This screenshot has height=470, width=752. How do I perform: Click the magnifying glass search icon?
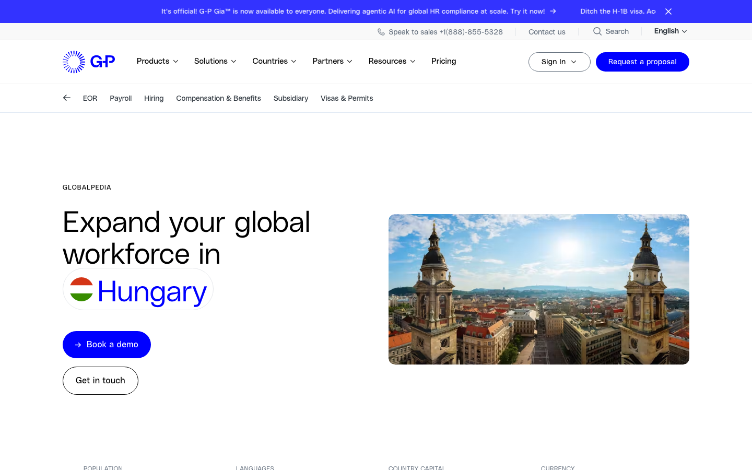[x=597, y=31]
